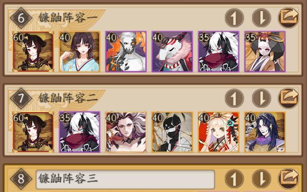The image size is (307, 192).
Task: Share lineup 8 via export icon
Action: (289, 179)
